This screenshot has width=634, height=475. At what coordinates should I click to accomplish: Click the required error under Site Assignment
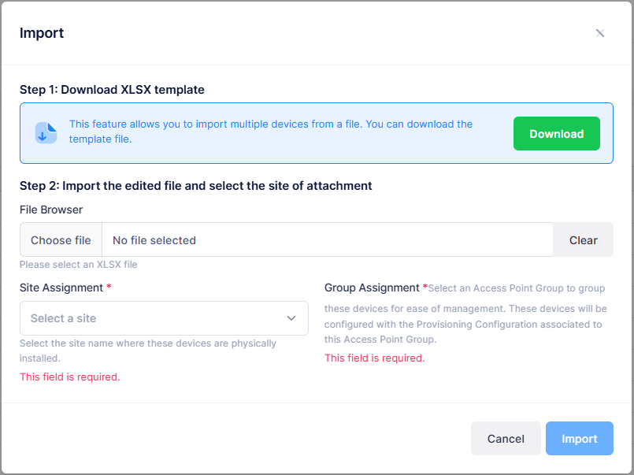pyautogui.click(x=70, y=377)
